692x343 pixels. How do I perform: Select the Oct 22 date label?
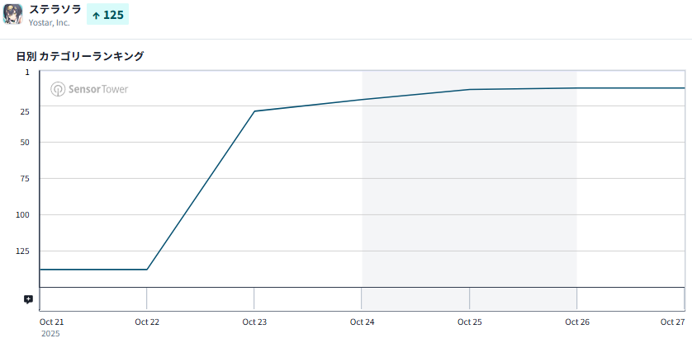click(147, 322)
